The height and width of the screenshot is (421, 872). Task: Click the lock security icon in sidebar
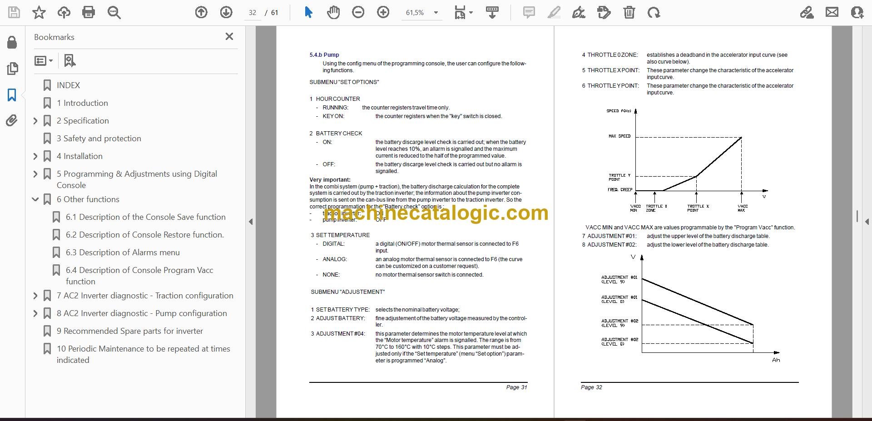click(x=12, y=42)
